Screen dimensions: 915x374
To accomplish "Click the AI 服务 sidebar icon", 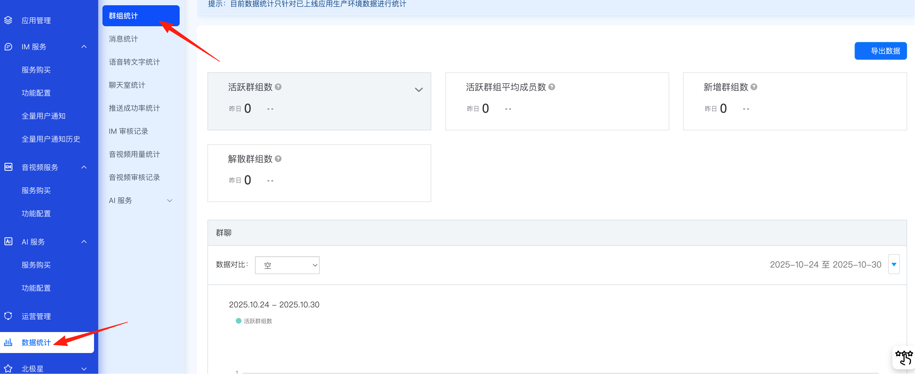I will click(8, 241).
